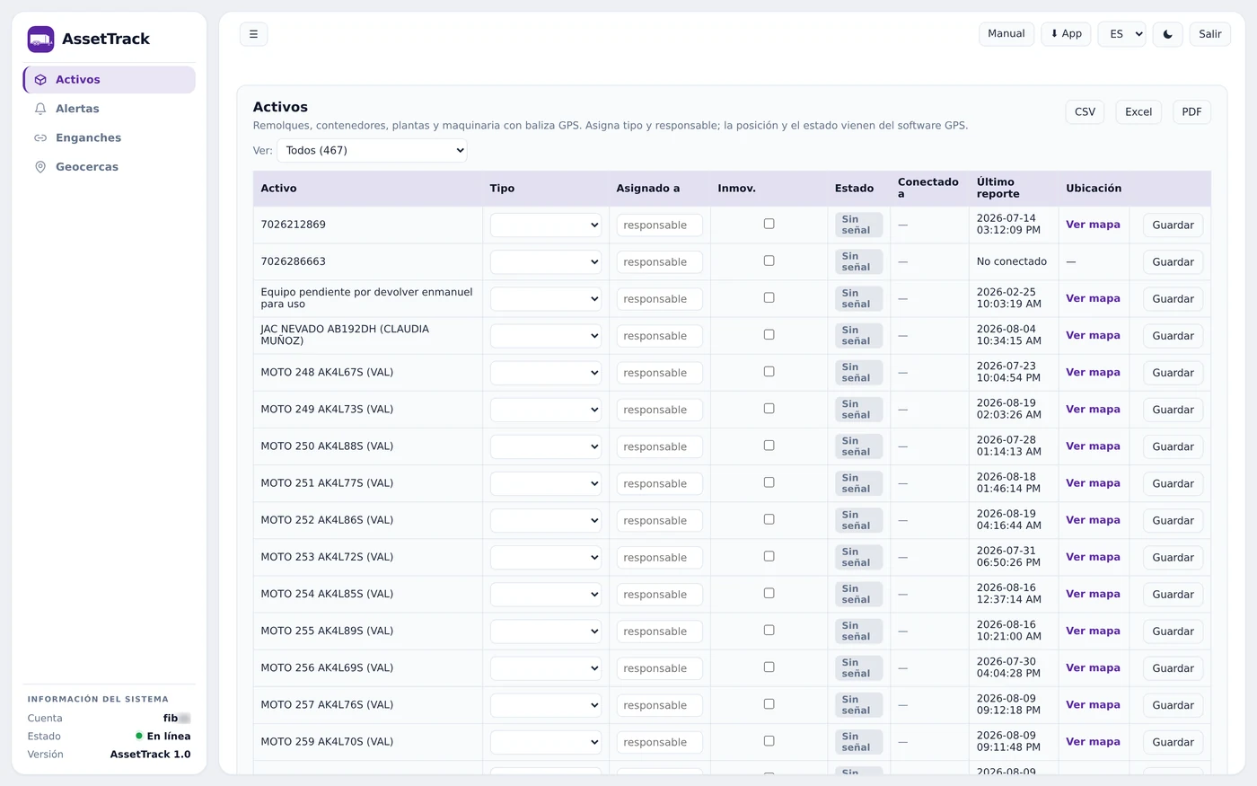Click Salir to log out
Screen dimensions: 1257x786
pos(1210,34)
